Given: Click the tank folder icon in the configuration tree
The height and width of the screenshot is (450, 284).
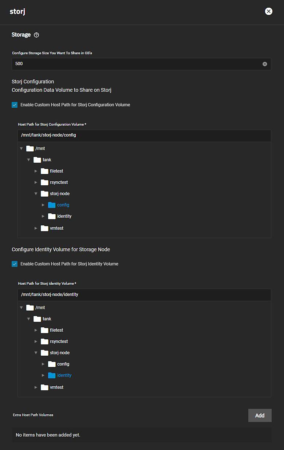Looking at the screenshot, I should (x=37, y=160).
